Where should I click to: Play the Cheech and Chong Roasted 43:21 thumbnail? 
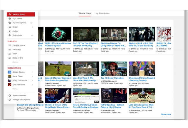pos(142,69)
